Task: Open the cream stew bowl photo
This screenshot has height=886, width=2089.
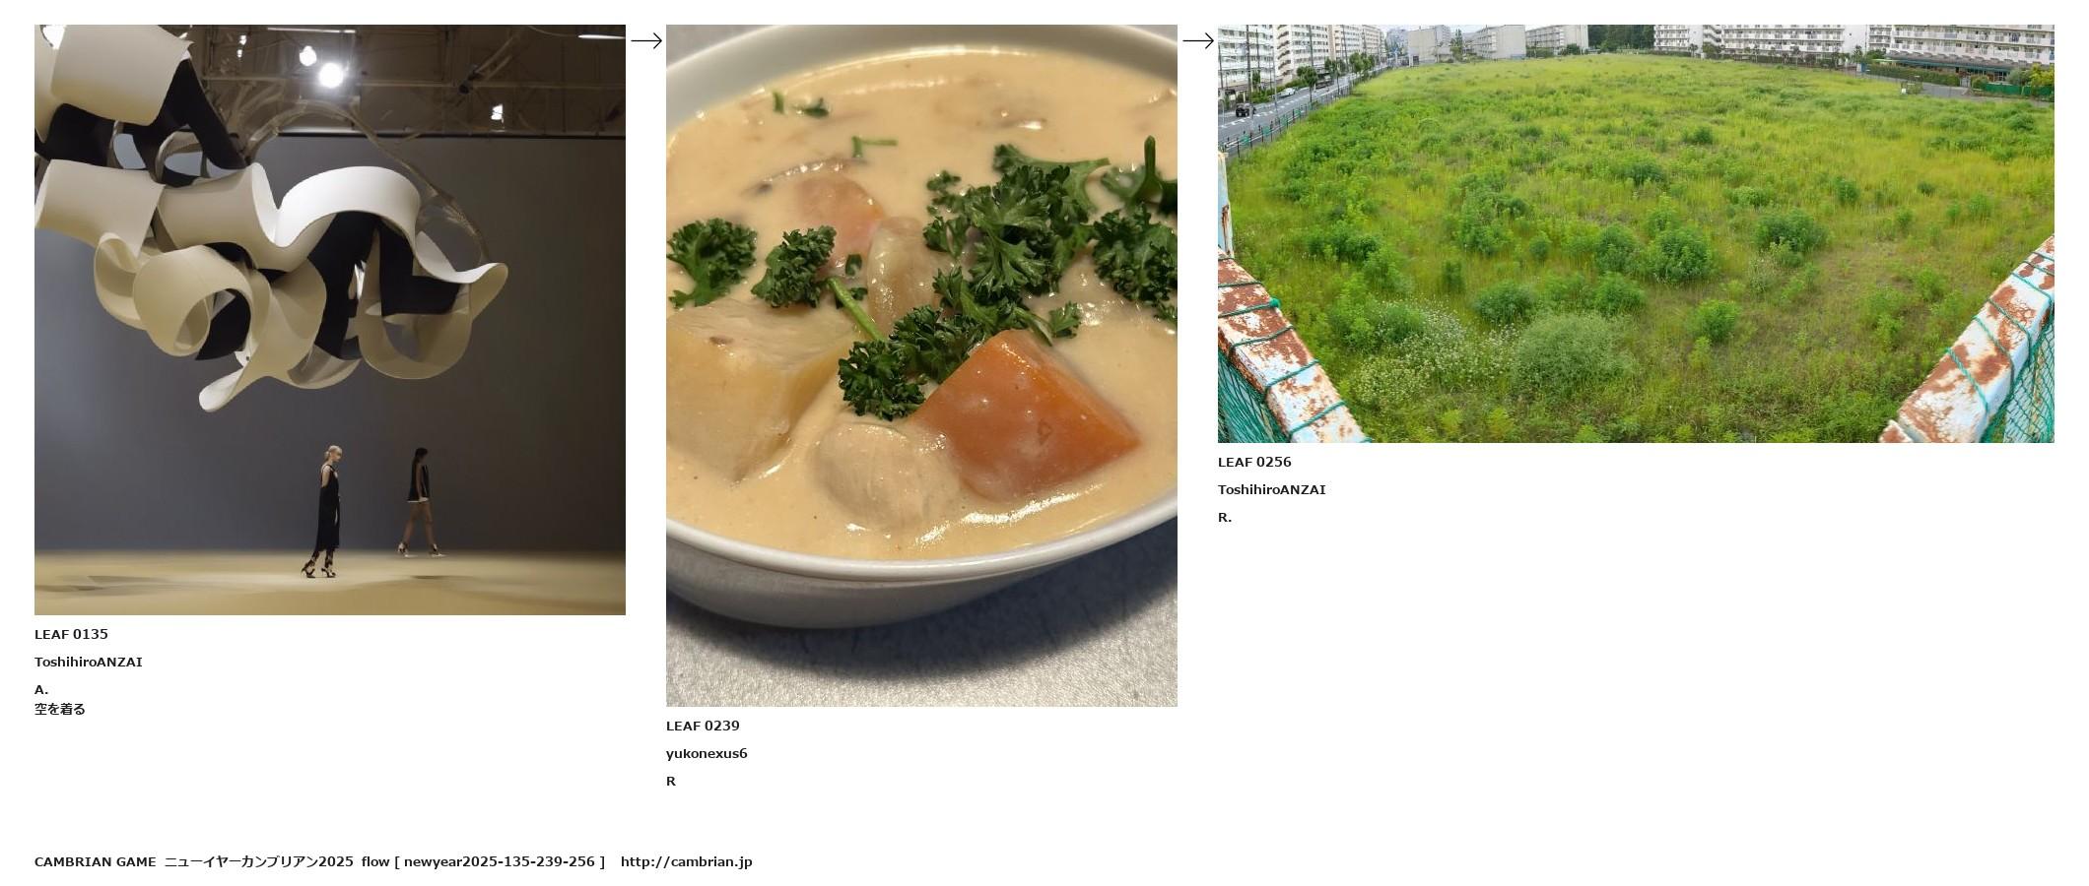Action: [921, 365]
